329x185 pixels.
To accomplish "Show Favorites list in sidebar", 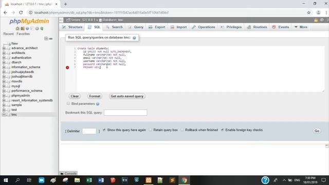I will pos(23,34).
